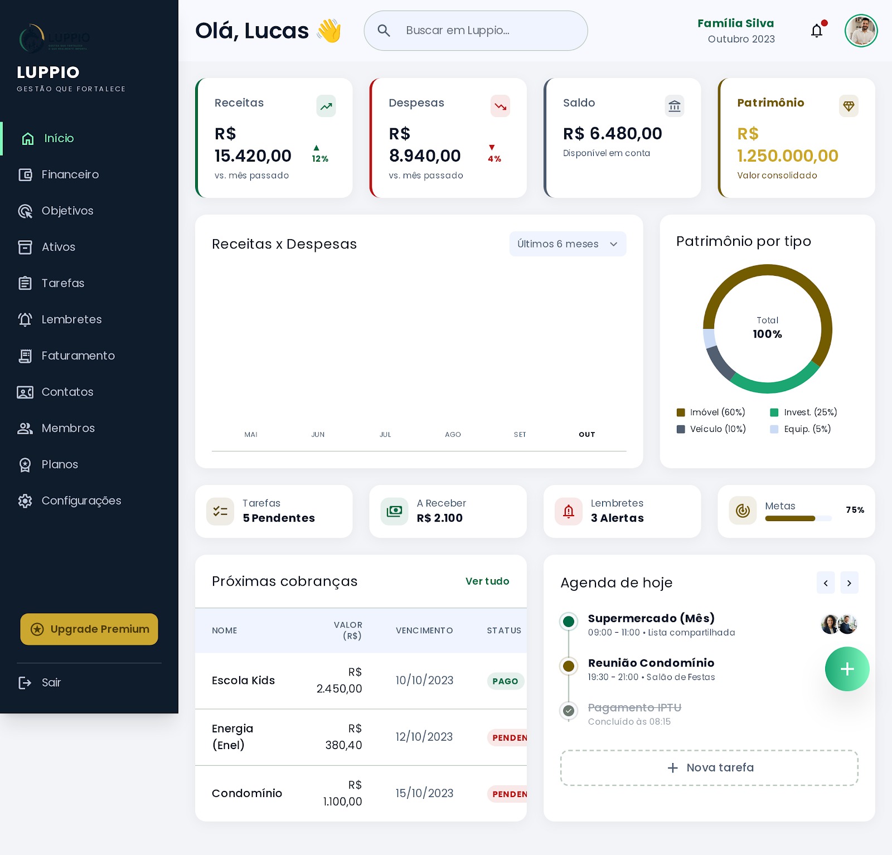892x855 pixels.
Task: Open Lembretes sidebar entry
Action: (89, 319)
